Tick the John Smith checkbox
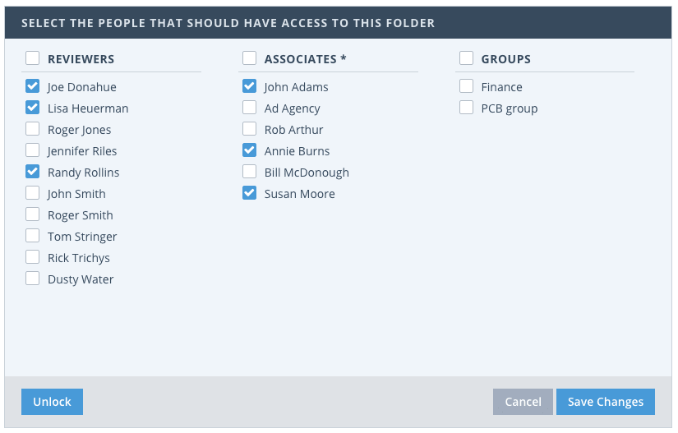678x433 pixels. tap(32, 192)
